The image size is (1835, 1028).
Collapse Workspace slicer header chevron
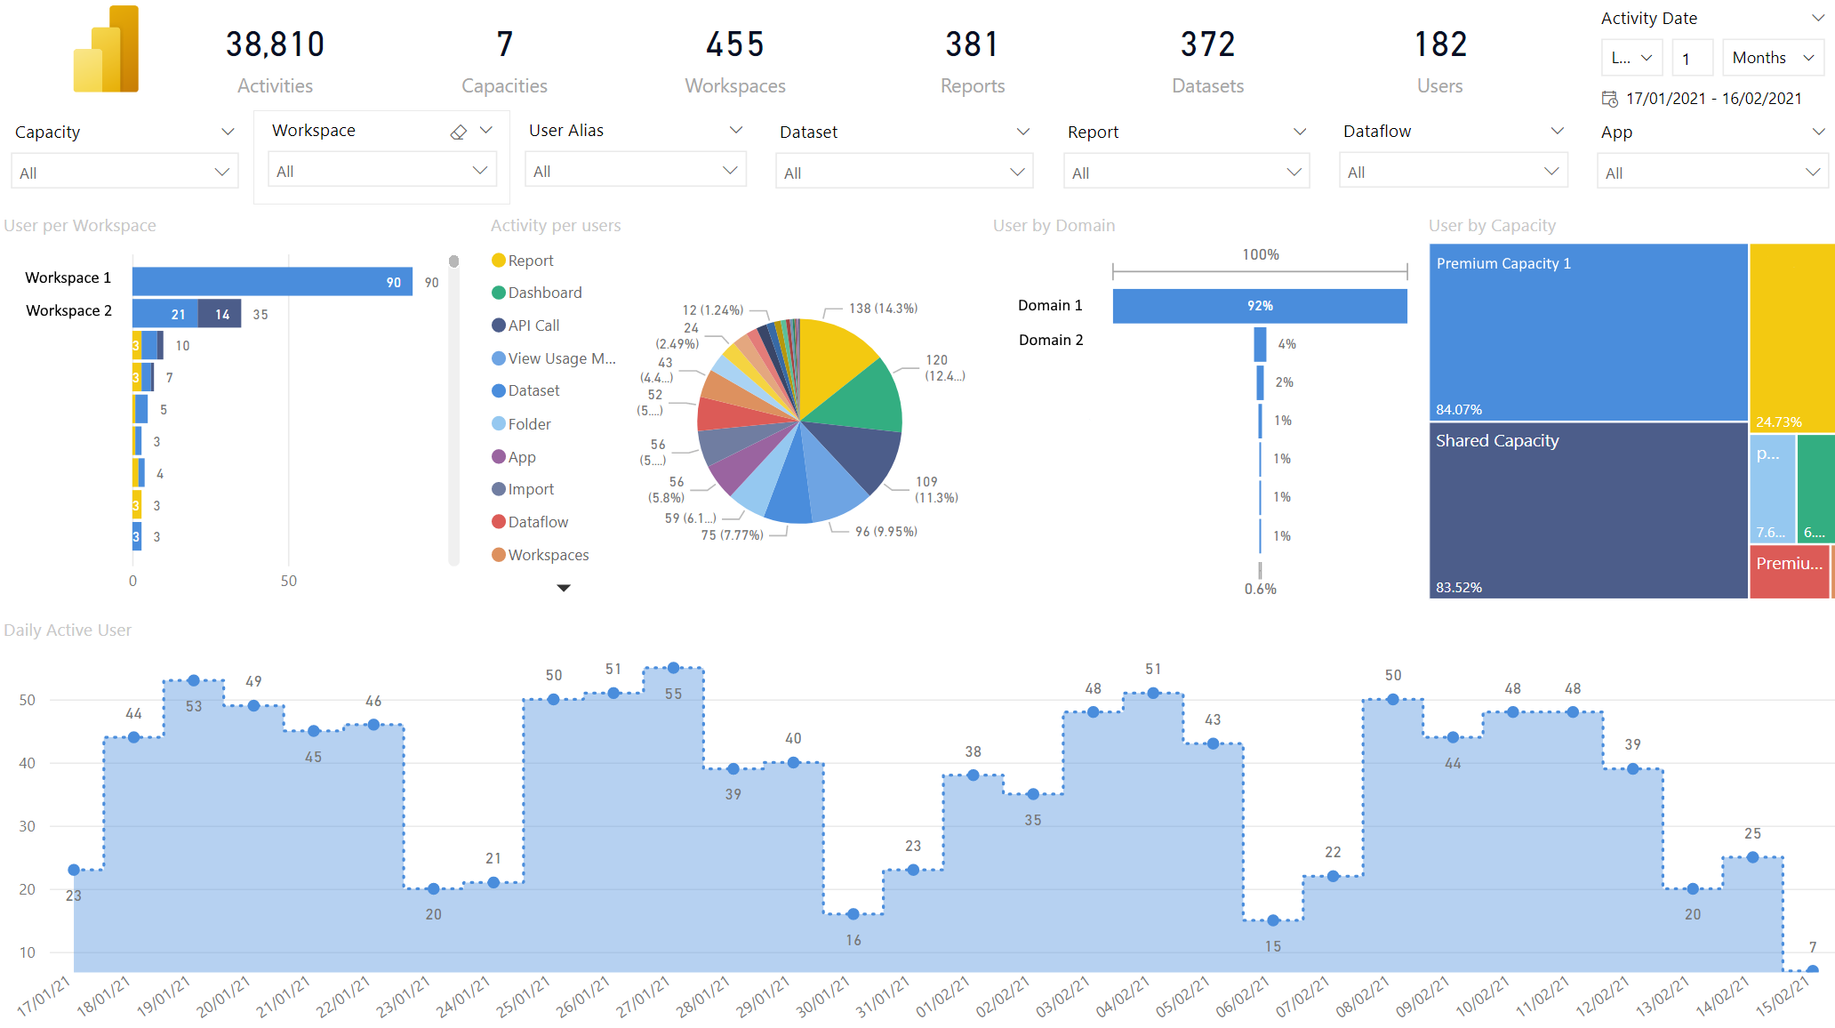486,130
